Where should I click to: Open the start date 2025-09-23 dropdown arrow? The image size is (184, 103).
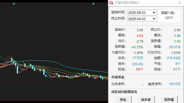tap(154, 13)
